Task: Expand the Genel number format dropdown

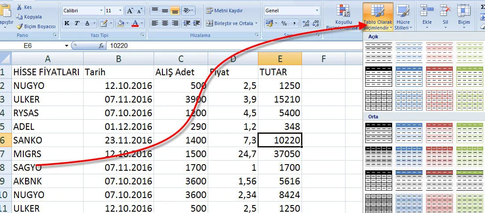Action: [317, 11]
